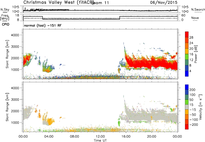Click the CPID row label

pos(6,24)
